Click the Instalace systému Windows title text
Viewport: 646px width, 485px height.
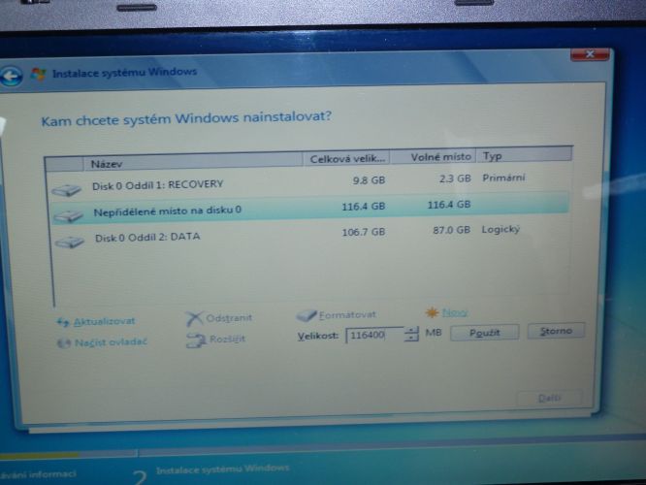click(125, 73)
